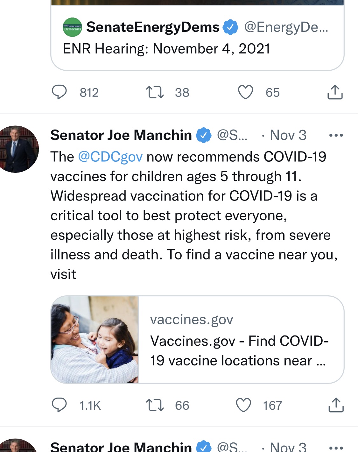Open the SenateEnergyDems green avatar

click(72, 27)
